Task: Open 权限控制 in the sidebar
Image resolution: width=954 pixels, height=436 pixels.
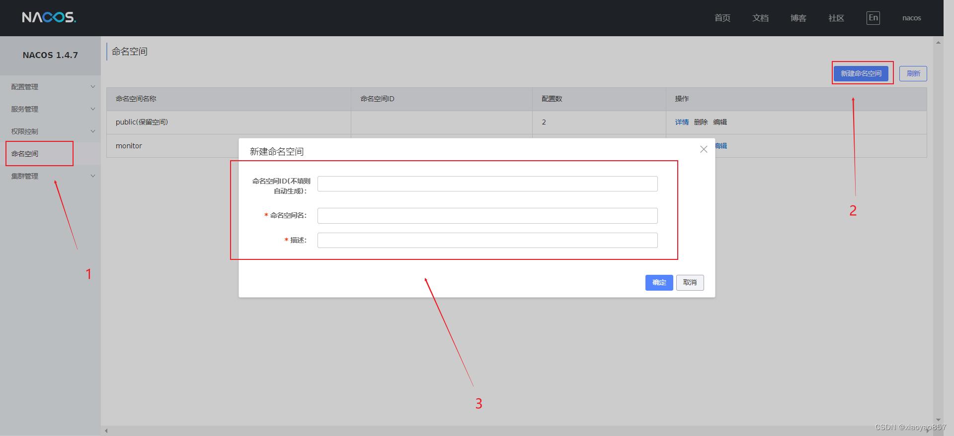Action: click(25, 131)
